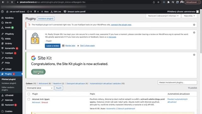The image size is (202, 114).
Task: Click the browser back arrow
Action: click(3, 2)
